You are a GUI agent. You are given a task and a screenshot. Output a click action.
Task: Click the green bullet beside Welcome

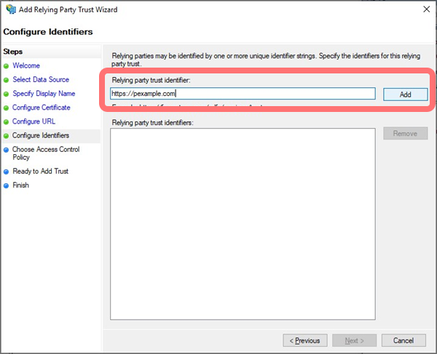point(6,66)
